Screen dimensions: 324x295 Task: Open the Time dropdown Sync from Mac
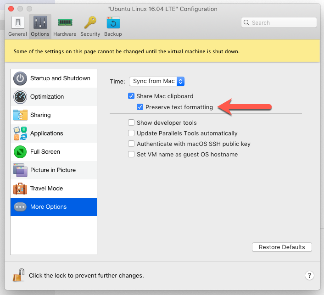tap(156, 81)
